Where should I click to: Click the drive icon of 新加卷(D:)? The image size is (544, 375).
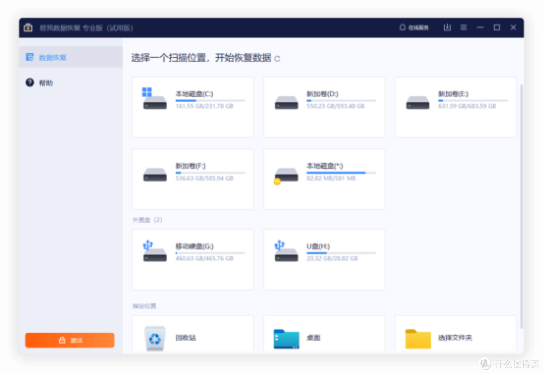point(286,103)
